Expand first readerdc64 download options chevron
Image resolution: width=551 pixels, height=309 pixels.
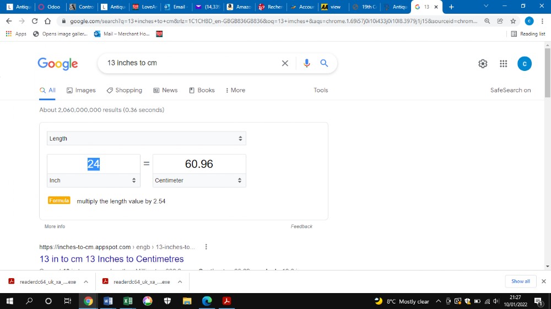pos(86,282)
